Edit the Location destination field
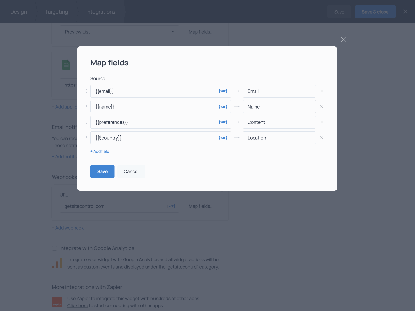The width and height of the screenshot is (415, 311). (279, 138)
